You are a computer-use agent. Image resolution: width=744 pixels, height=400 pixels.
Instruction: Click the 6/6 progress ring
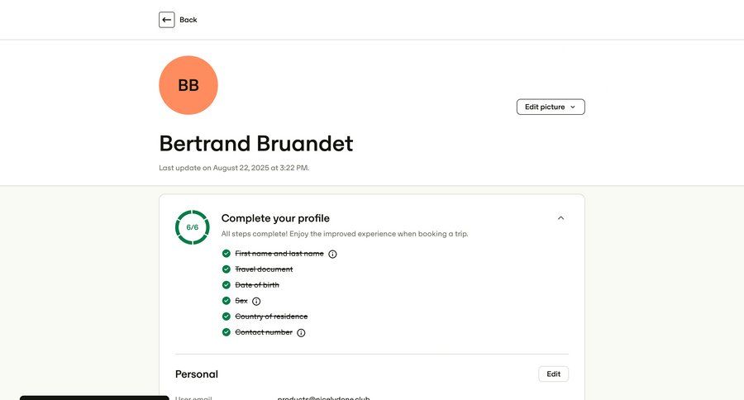point(193,227)
